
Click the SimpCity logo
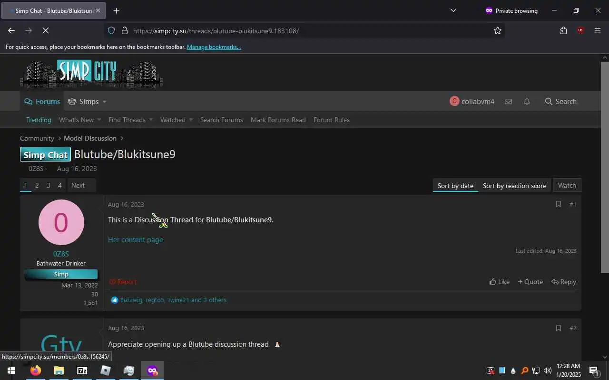click(91, 74)
